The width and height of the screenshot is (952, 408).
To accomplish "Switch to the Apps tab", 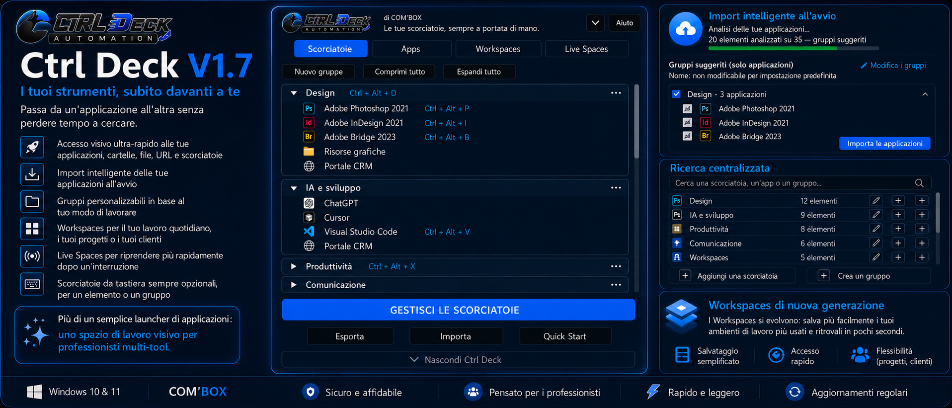I will point(411,49).
